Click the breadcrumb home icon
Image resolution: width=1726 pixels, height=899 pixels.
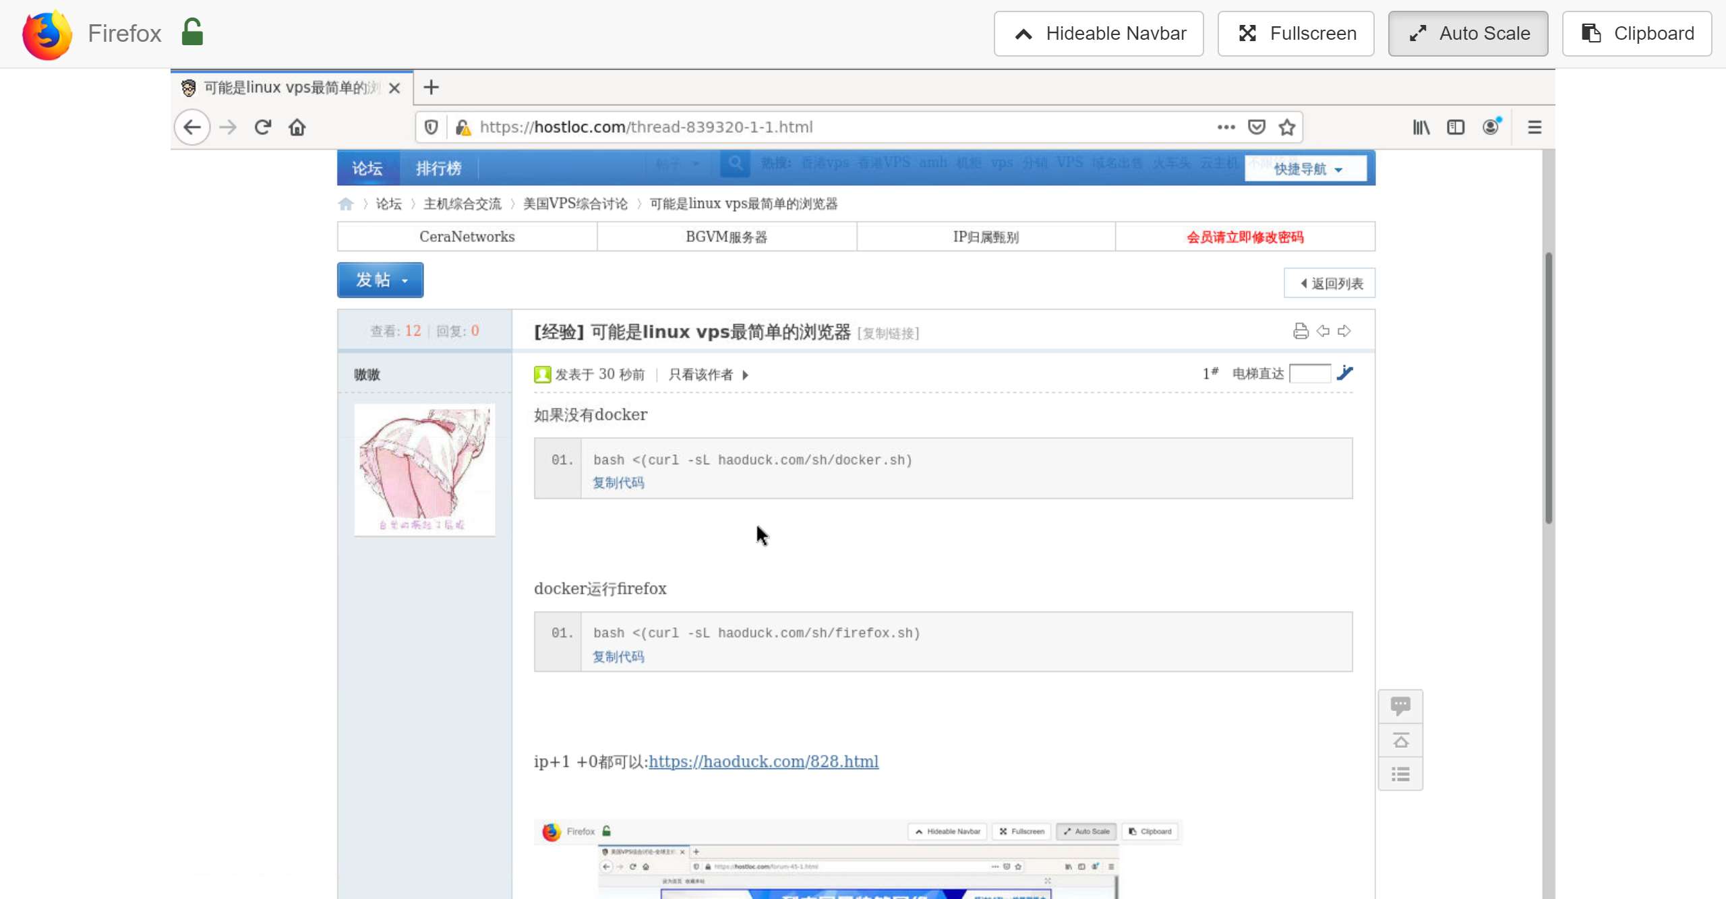pos(346,204)
